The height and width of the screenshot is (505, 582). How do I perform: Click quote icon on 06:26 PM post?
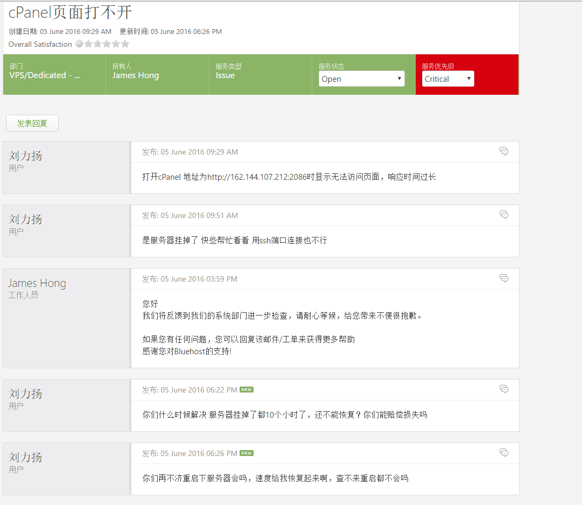coord(504,452)
